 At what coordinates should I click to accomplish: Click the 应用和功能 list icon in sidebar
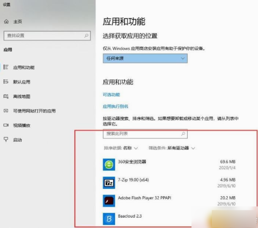pos(6,67)
